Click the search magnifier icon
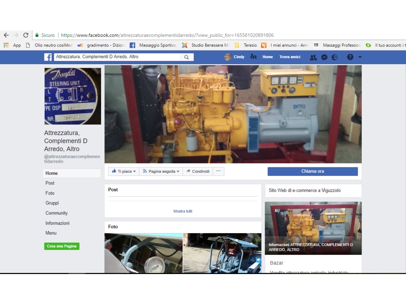Image resolution: width=406 pixels, height=305 pixels. pyautogui.click(x=186, y=57)
